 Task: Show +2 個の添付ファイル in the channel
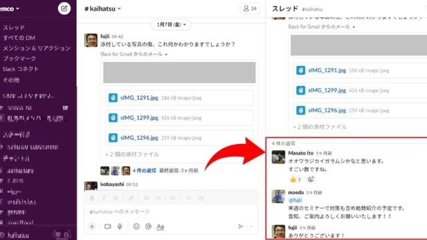(132, 154)
